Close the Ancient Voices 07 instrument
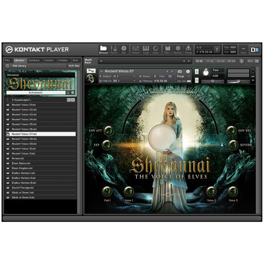The height and width of the screenshot is (264, 264). click(x=253, y=69)
